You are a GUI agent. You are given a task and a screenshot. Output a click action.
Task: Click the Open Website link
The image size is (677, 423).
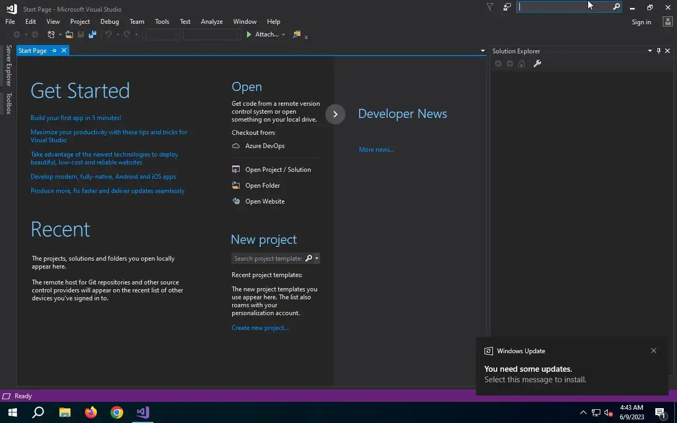pyautogui.click(x=265, y=201)
